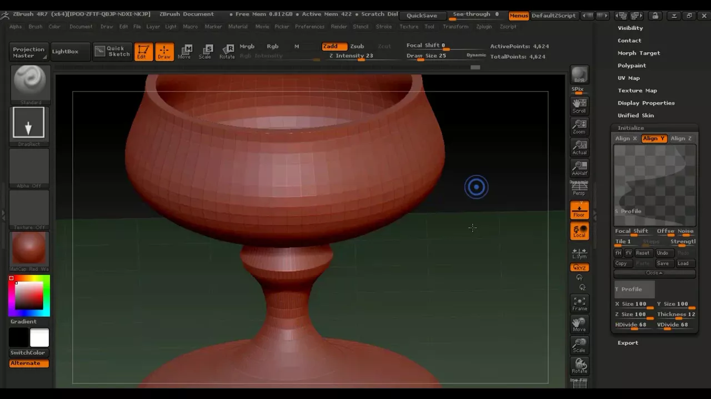This screenshot has height=399, width=711.
Task: Click the BPR render icon
Action: pyautogui.click(x=579, y=75)
